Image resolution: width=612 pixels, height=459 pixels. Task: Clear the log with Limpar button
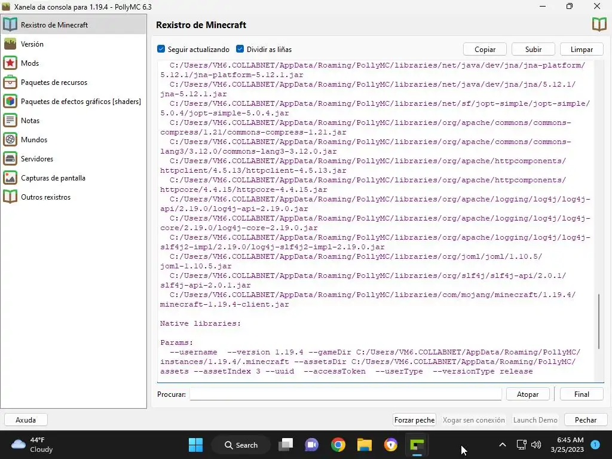click(582, 49)
